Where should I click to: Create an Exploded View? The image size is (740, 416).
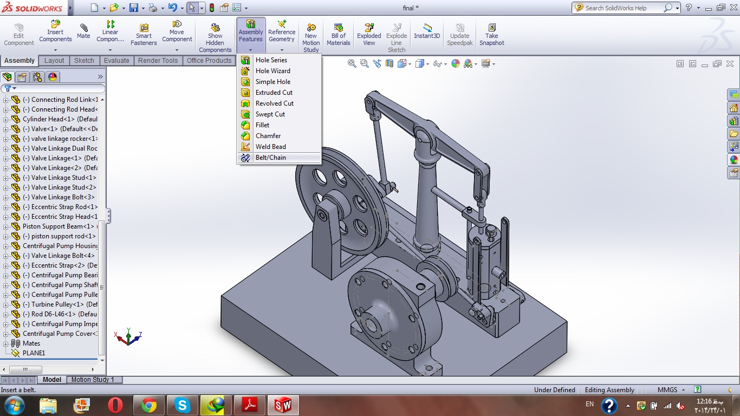click(x=369, y=35)
